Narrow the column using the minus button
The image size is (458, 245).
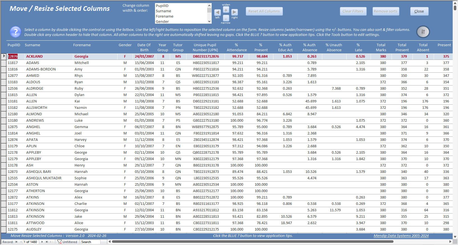click(226, 18)
